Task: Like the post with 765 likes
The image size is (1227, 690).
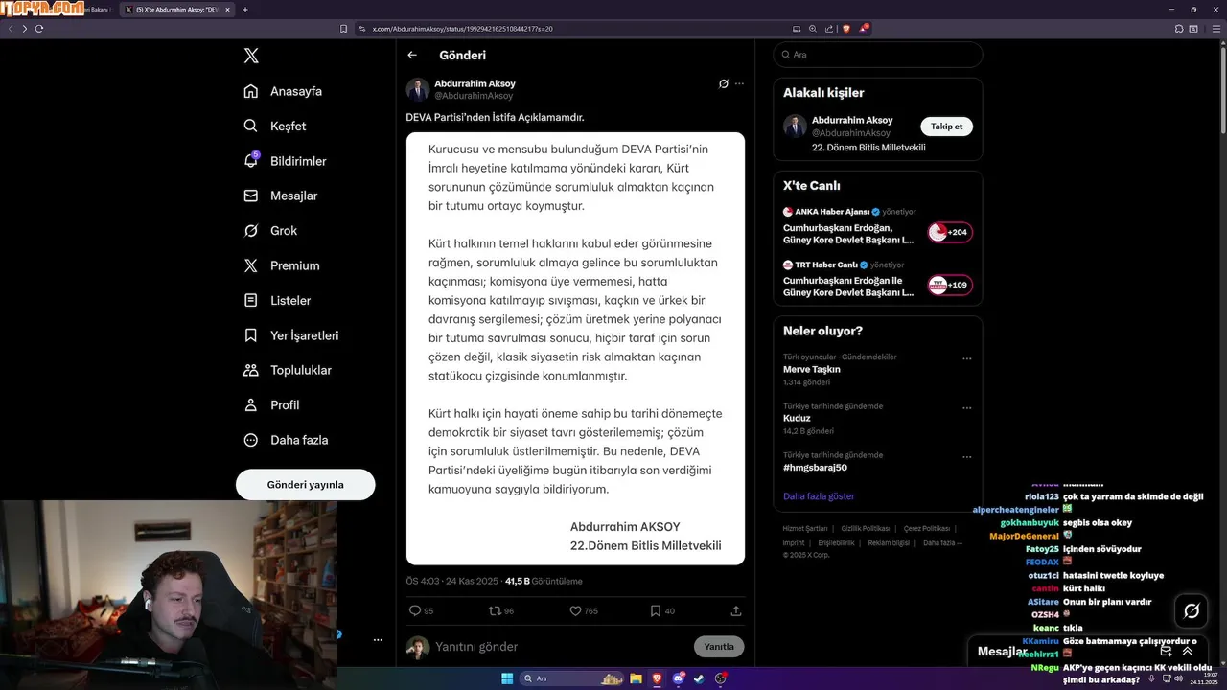Action: click(x=575, y=610)
